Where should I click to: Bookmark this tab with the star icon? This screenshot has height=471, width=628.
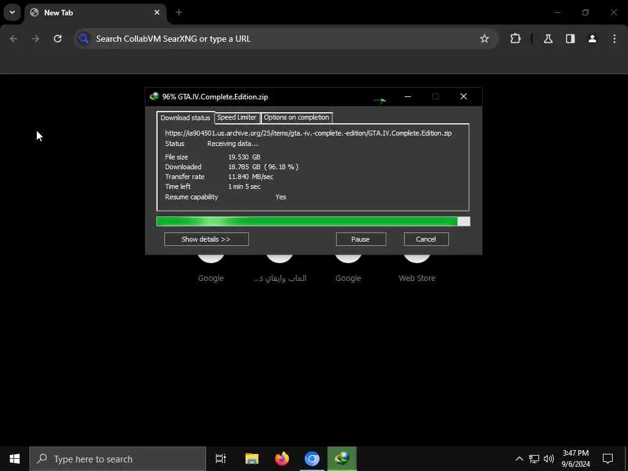484,39
